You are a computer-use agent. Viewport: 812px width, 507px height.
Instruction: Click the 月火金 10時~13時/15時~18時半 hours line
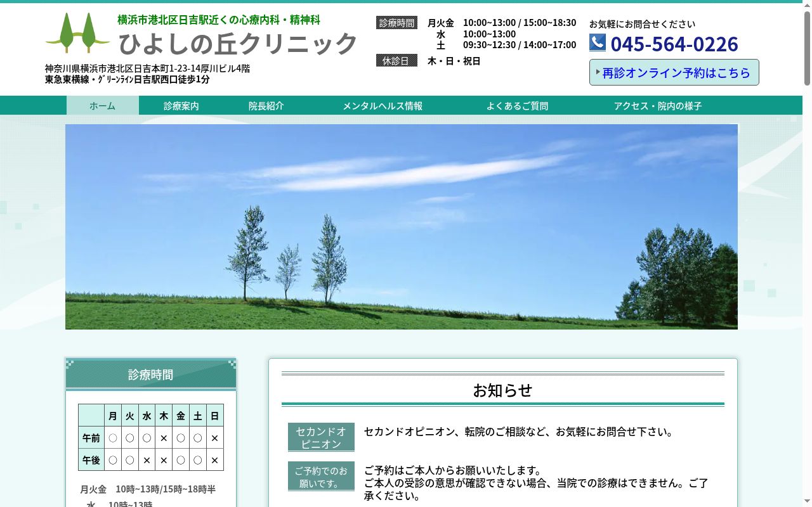(x=148, y=489)
